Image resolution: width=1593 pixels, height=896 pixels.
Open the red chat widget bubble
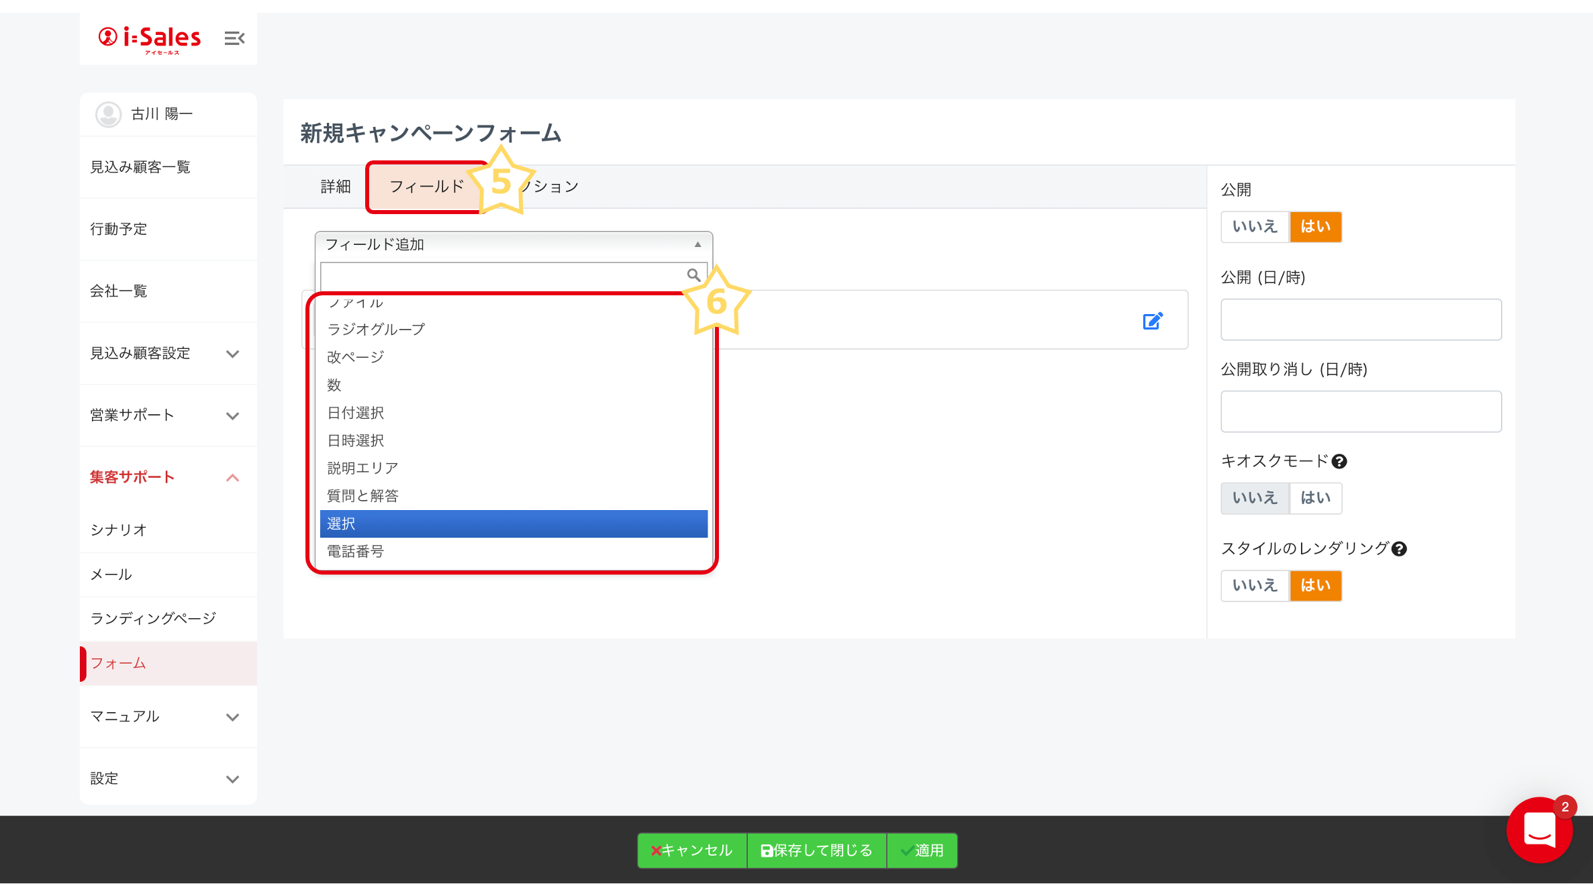click(x=1539, y=830)
